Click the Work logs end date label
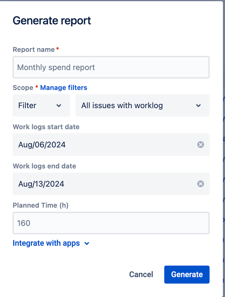The width and height of the screenshot is (225, 297). click(x=45, y=166)
